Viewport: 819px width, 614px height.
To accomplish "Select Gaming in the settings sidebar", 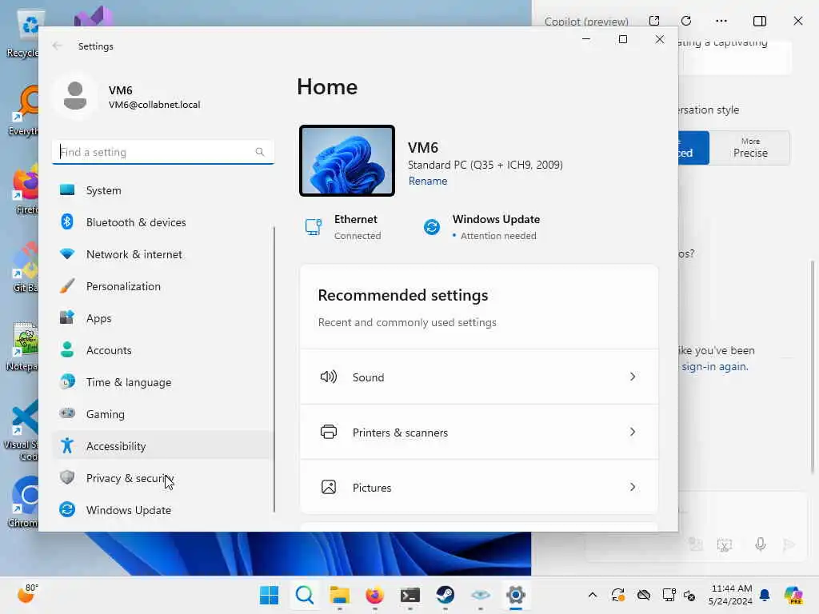I will click(x=162, y=414).
